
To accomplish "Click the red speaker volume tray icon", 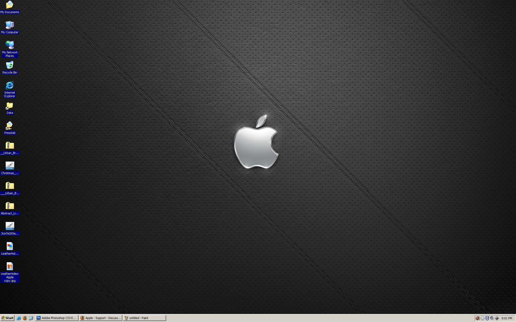I will pyautogui.click(x=477, y=318).
